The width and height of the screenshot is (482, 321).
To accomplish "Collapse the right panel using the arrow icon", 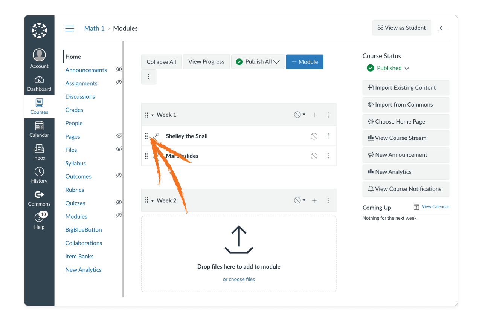I will pos(442,28).
